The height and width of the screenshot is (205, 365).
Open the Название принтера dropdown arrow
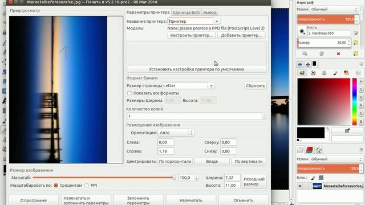coord(217,22)
